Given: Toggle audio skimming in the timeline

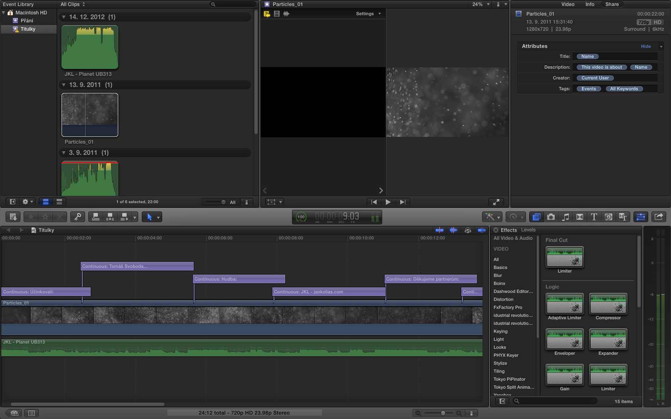Looking at the screenshot, I should pos(454,230).
